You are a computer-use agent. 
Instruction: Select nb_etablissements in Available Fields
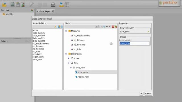[41, 44]
